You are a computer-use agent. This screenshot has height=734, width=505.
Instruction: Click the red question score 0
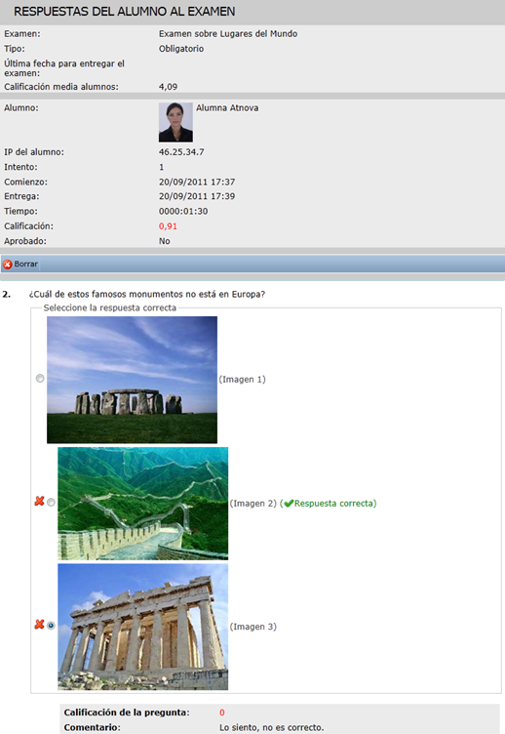click(x=222, y=713)
